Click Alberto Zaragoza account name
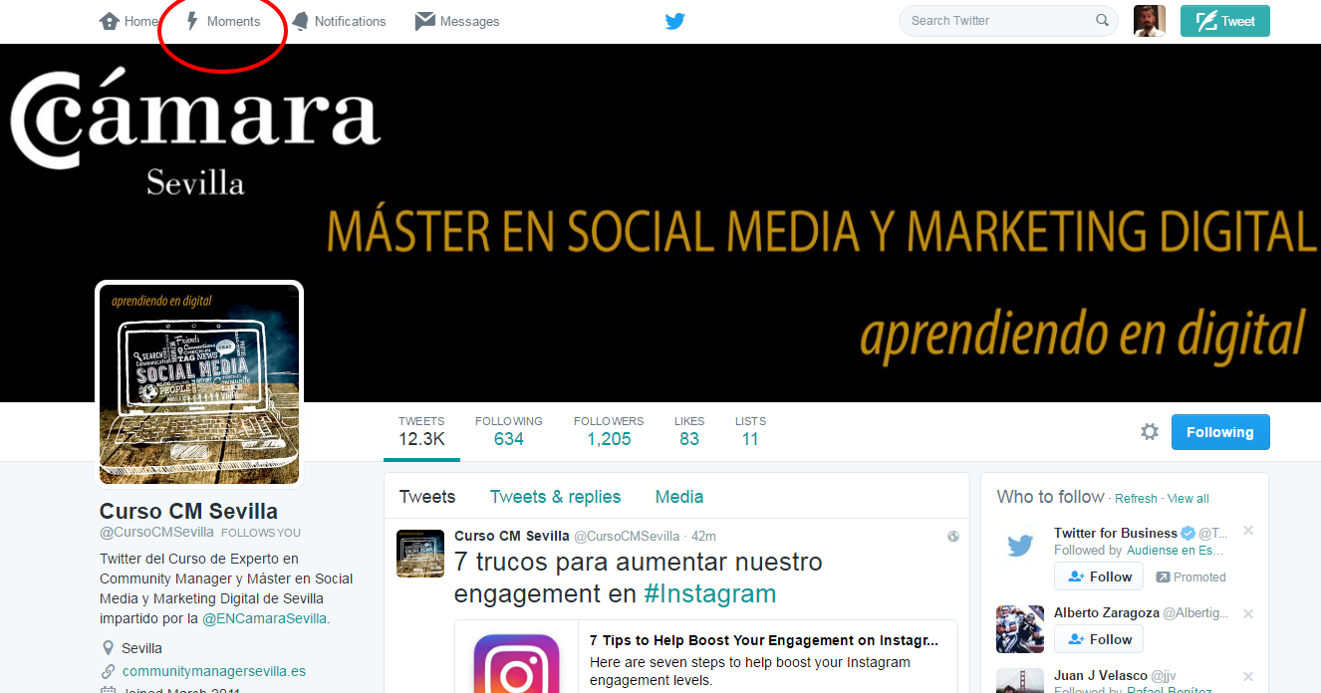Screen dimensions: 1321x693 1106,612
